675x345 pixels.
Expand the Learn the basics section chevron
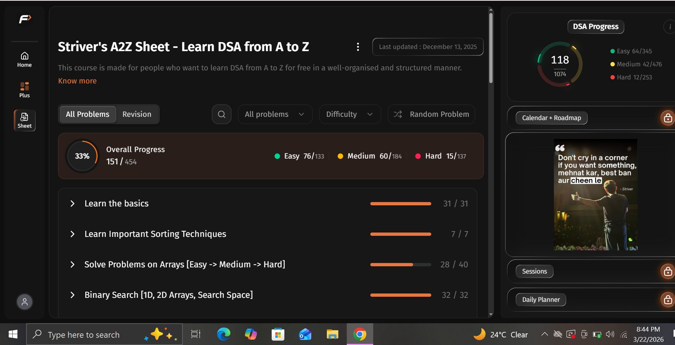tap(73, 204)
